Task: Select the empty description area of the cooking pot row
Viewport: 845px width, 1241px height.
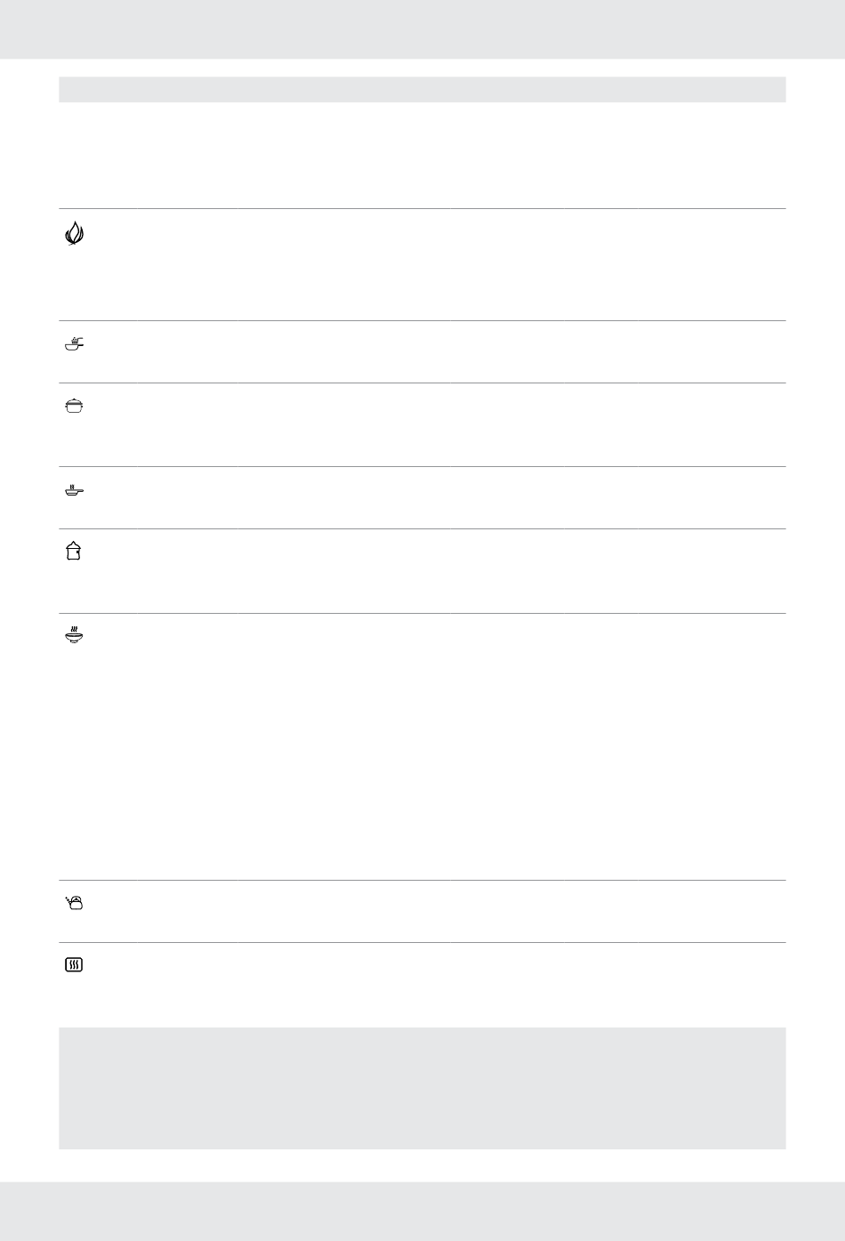Action: coord(438,425)
